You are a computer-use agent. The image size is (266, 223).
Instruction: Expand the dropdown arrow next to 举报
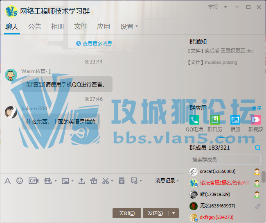click(225, 7)
